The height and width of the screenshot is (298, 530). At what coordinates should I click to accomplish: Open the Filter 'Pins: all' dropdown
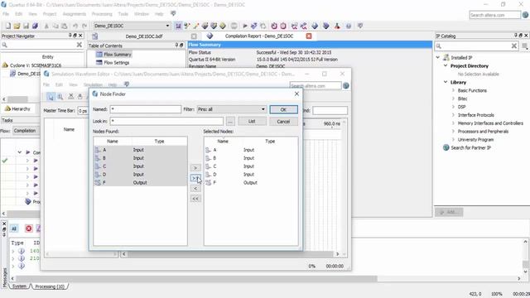click(x=232, y=109)
